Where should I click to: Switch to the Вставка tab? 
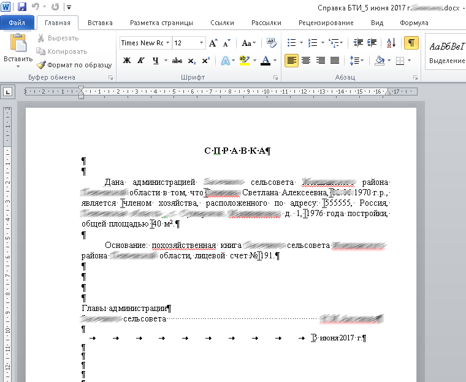[100, 23]
